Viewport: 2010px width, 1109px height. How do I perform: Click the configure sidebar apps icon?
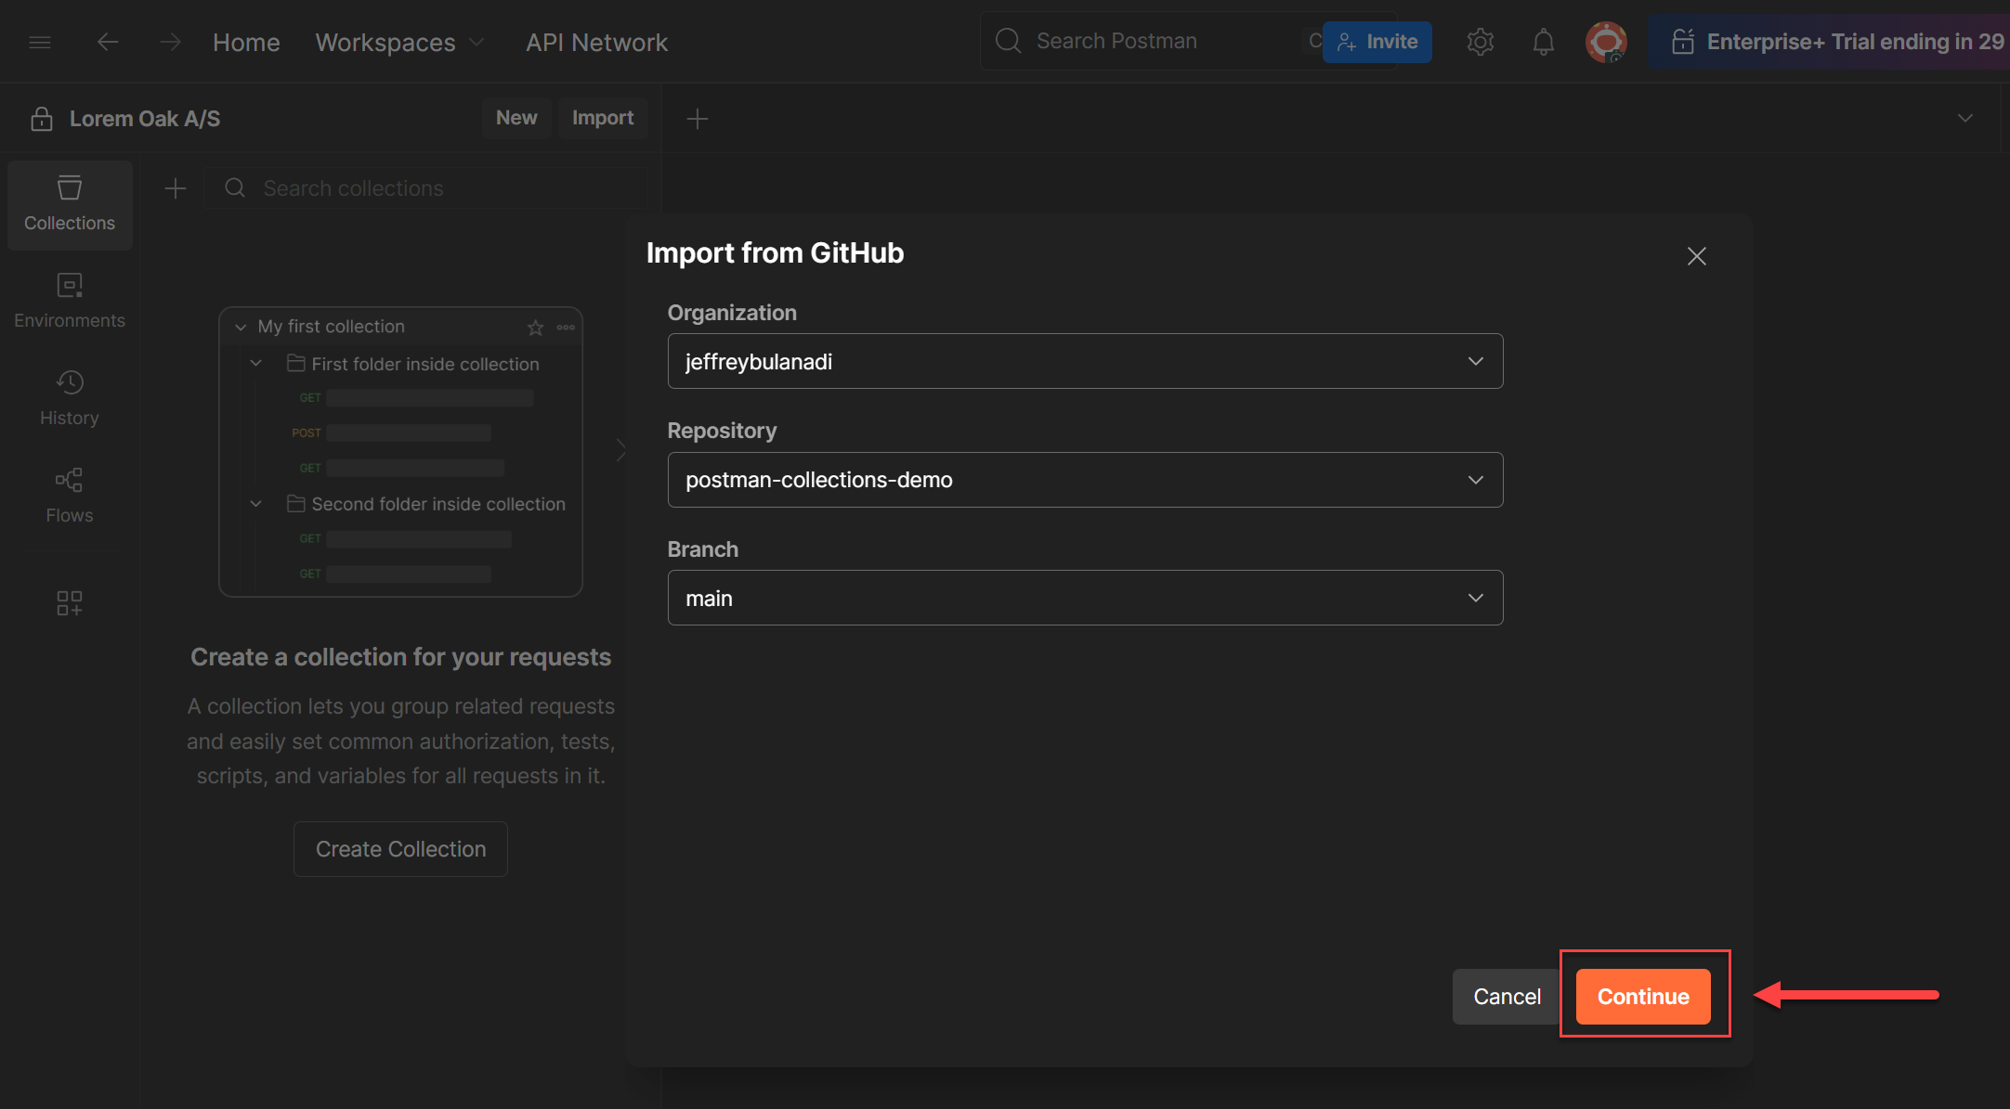[x=70, y=603]
